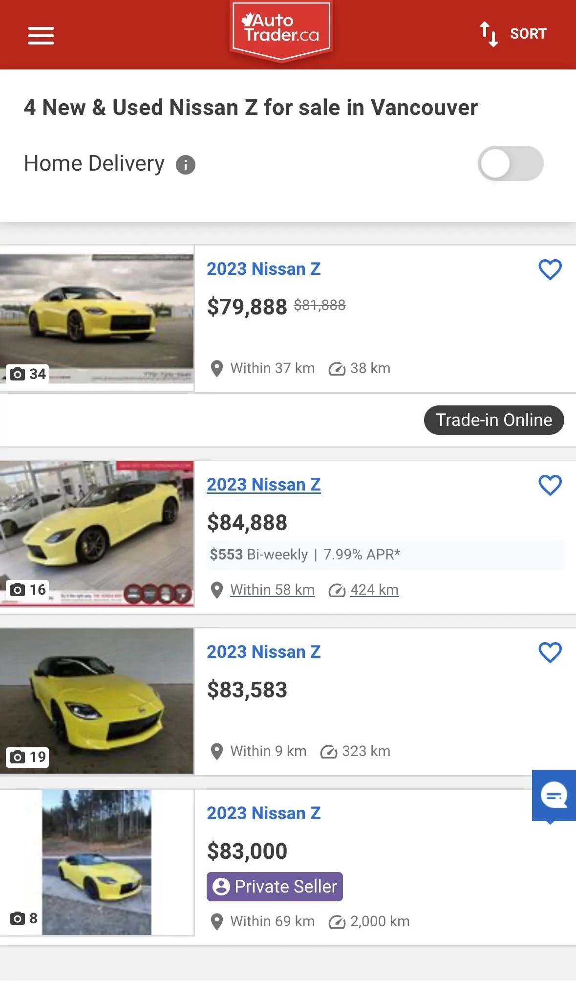Tap the AutoTrader.ca logo
The image size is (576, 982).
click(x=281, y=31)
